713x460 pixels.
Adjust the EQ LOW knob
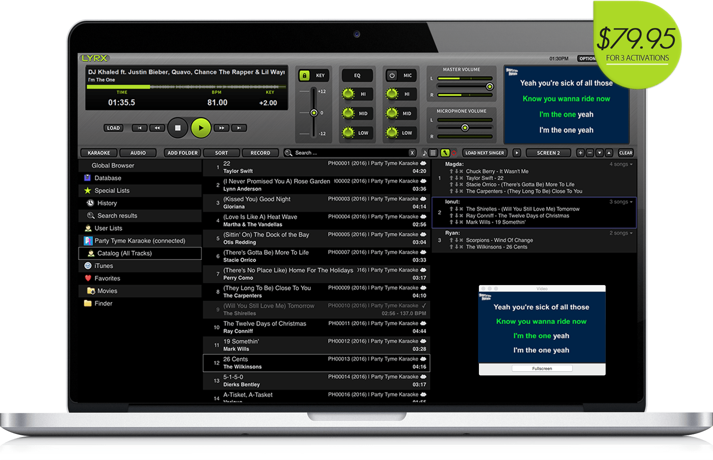pos(348,133)
